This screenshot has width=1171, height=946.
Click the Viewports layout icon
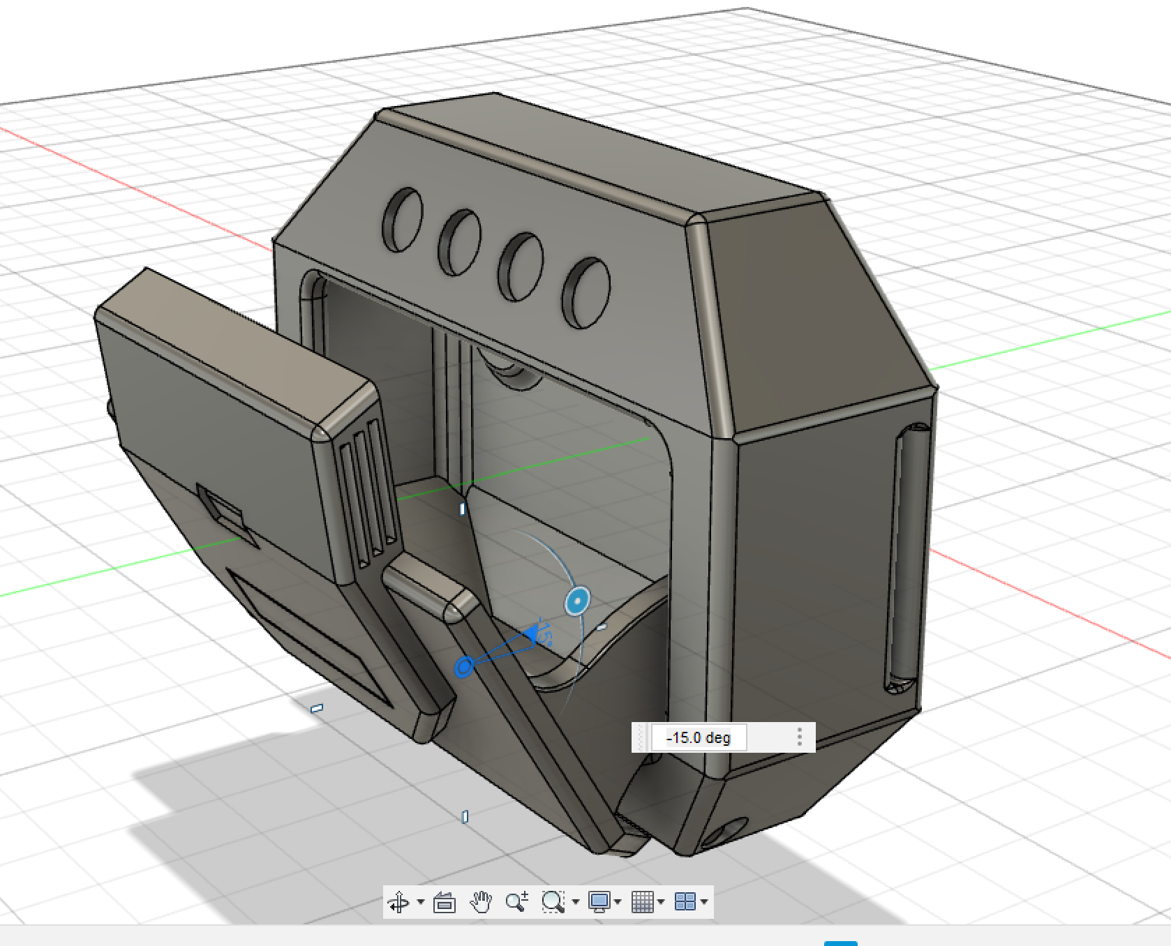[x=685, y=902]
